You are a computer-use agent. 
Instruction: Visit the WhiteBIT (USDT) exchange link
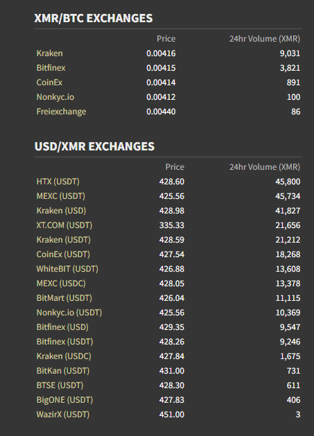tap(67, 269)
